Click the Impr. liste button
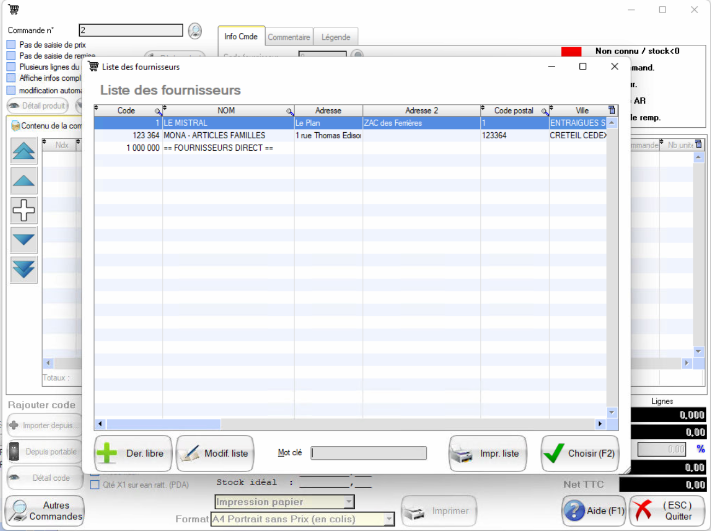Image resolution: width=711 pixels, height=531 pixels. (x=487, y=453)
